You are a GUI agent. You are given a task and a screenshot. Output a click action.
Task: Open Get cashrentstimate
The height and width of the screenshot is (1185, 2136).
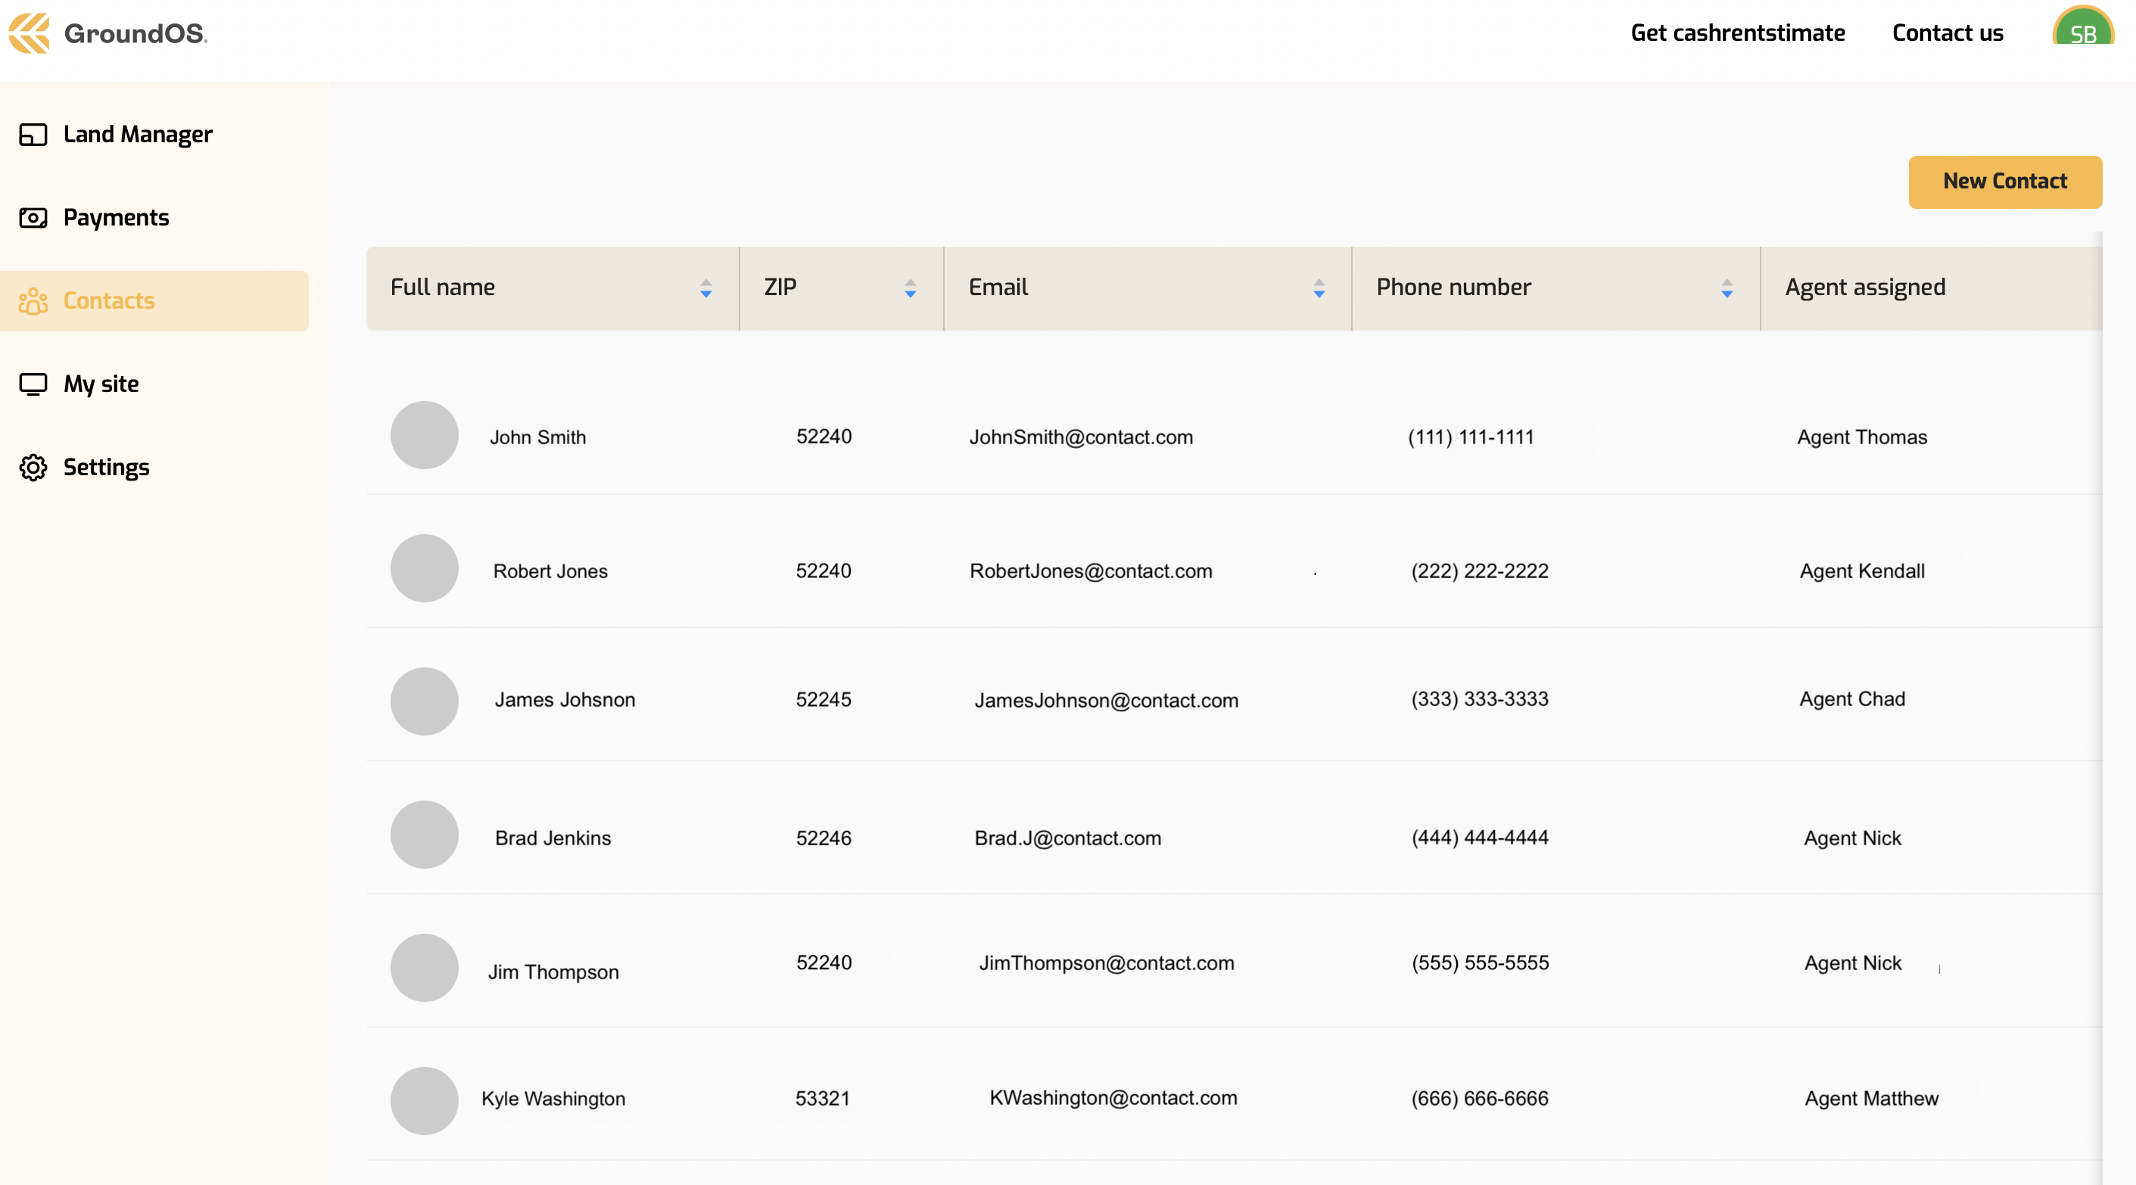point(1737,33)
